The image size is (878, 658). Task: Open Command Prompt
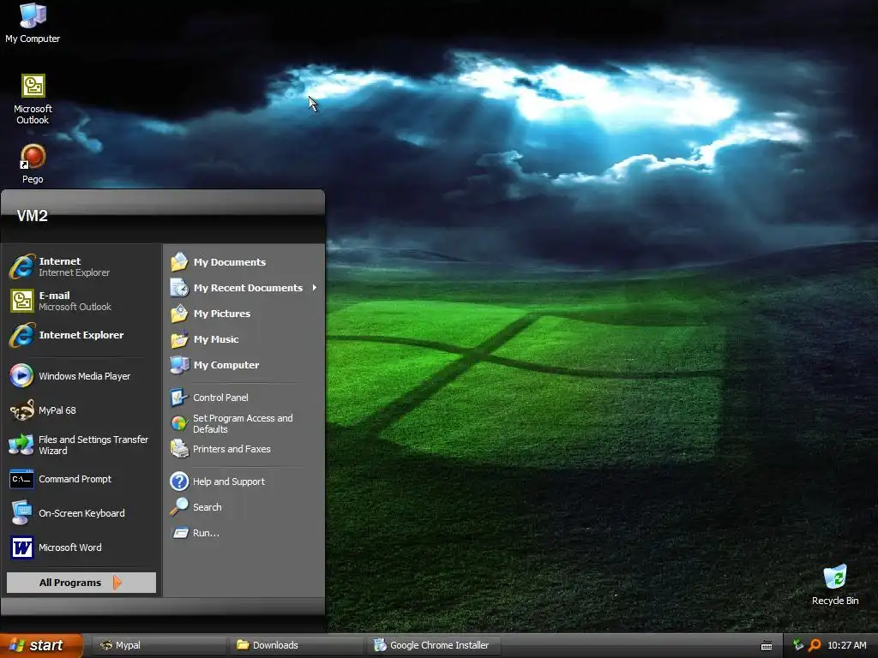[81, 479]
